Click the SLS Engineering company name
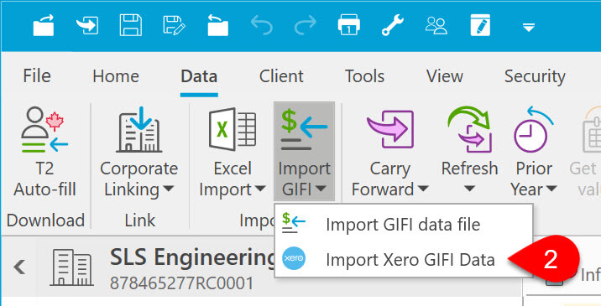Viewport: 601px width, 306px height. coord(191,257)
